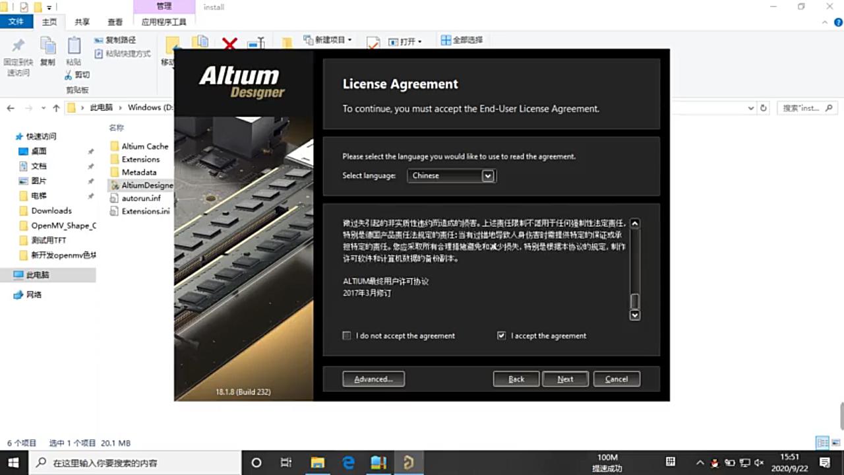Switch to the 共享 ribbon tab
844x475 pixels.
click(82, 22)
